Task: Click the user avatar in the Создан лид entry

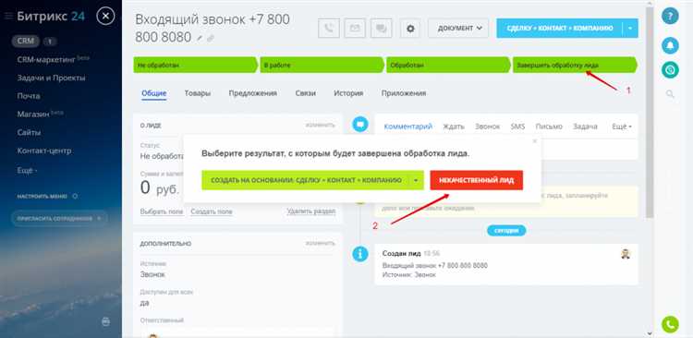Action: [626, 254]
